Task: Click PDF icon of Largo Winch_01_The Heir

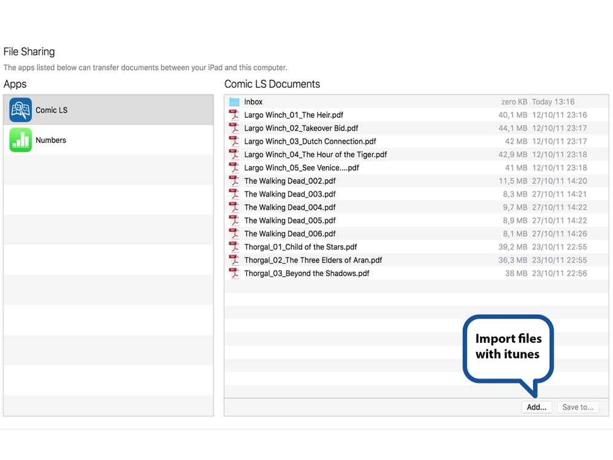Action: (234, 115)
